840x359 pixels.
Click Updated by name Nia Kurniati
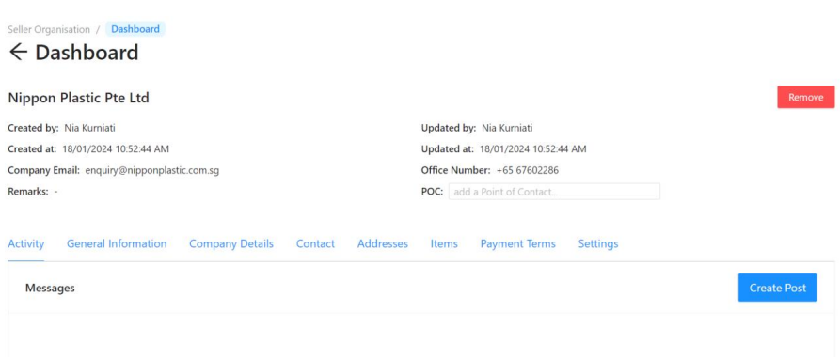pos(507,128)
